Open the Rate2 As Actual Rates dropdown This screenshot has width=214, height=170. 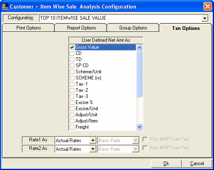(93, 149)
